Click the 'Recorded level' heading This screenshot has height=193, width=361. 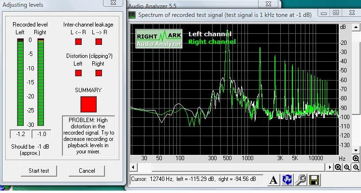coord(30,25)
